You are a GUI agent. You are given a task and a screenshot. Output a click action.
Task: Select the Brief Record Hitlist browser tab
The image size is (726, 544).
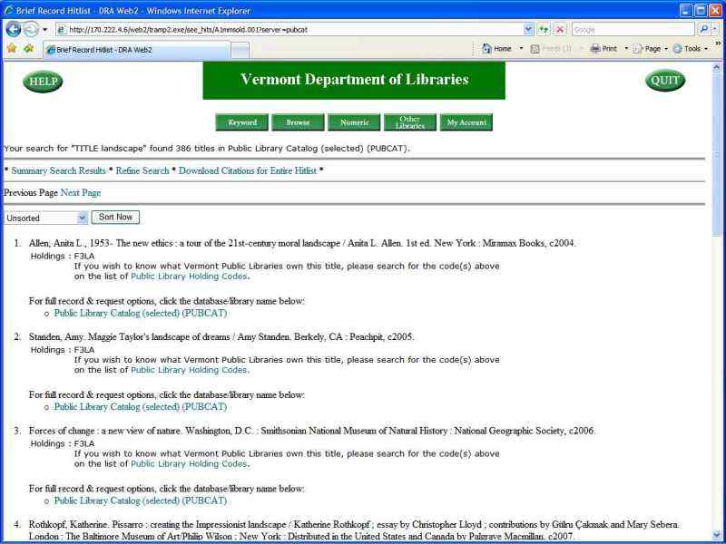coord(137,50)
